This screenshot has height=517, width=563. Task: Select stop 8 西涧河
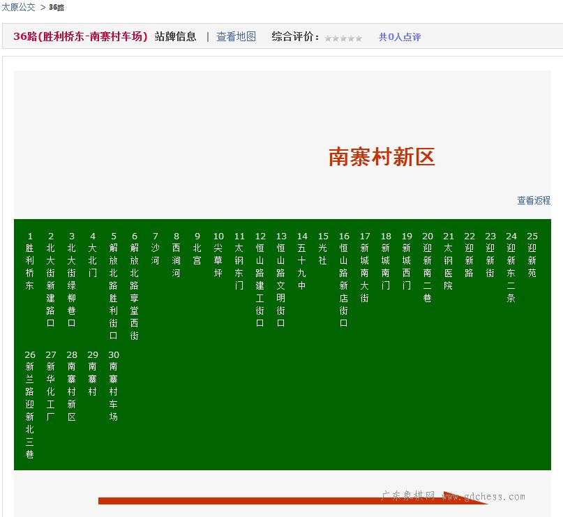[x=176, y=255]
